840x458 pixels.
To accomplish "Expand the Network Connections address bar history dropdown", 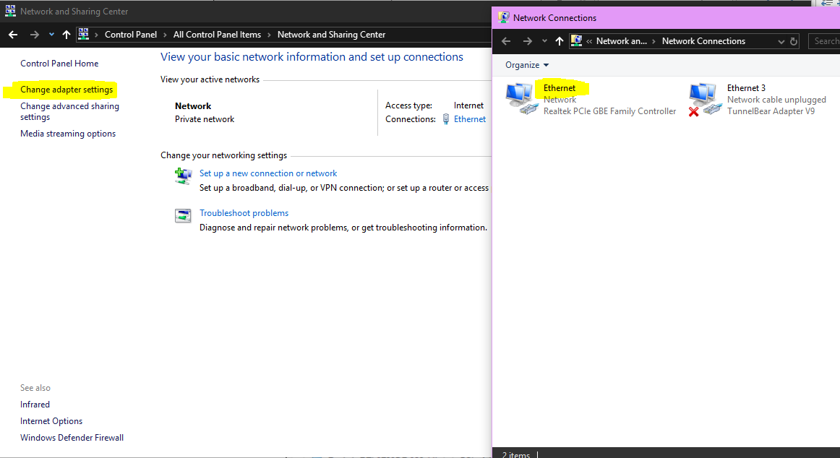I will click(x=782, y=42).
